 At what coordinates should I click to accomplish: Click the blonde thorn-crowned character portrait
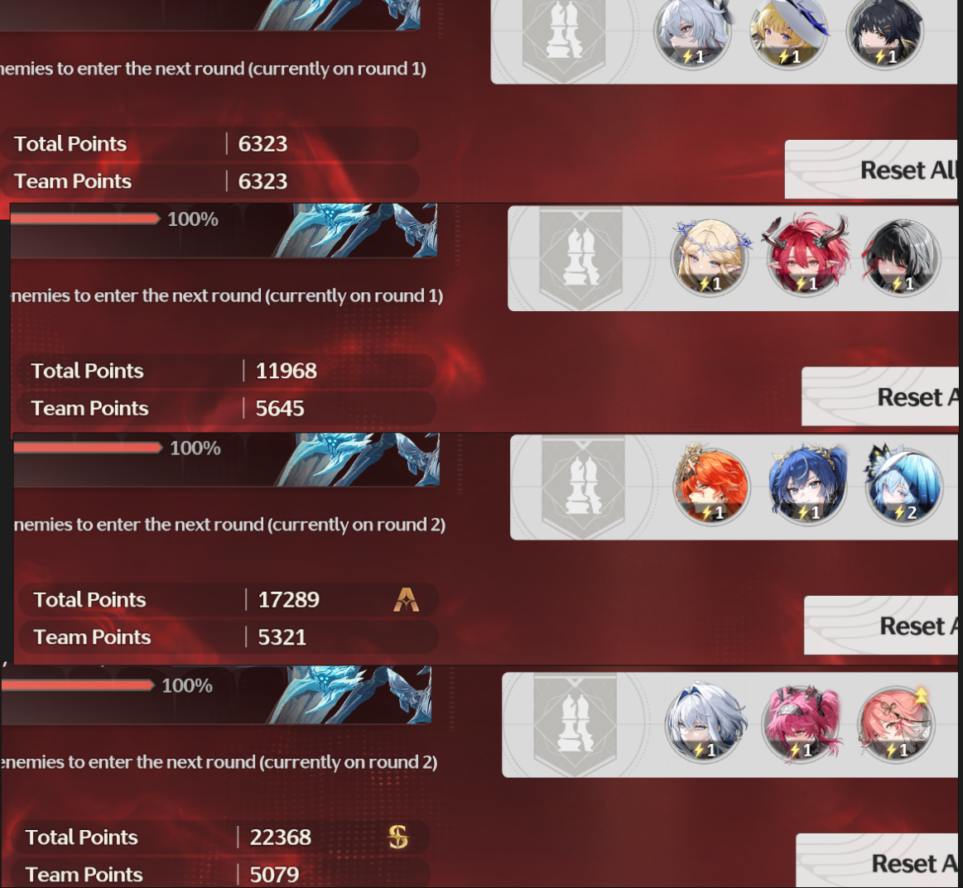tap(710, 257)
